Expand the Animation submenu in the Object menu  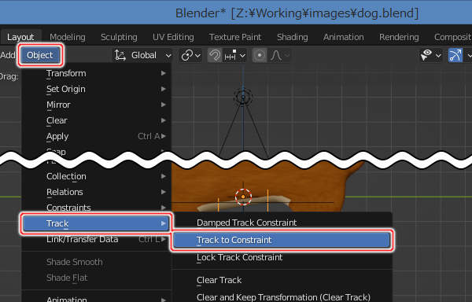pyautogui.click(x=96, y=299)
